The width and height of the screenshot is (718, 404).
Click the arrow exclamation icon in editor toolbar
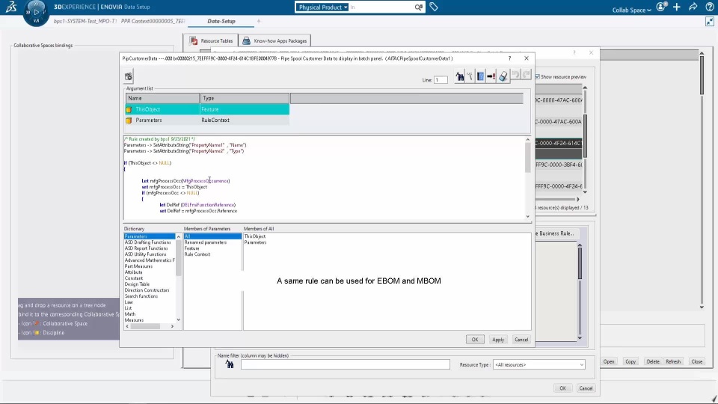[x=491, y=76]
